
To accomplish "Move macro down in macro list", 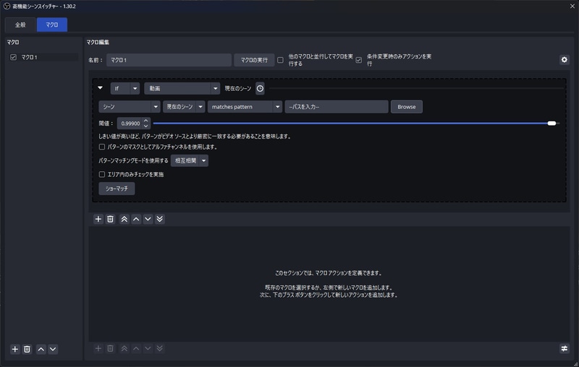I will point(53,349).
